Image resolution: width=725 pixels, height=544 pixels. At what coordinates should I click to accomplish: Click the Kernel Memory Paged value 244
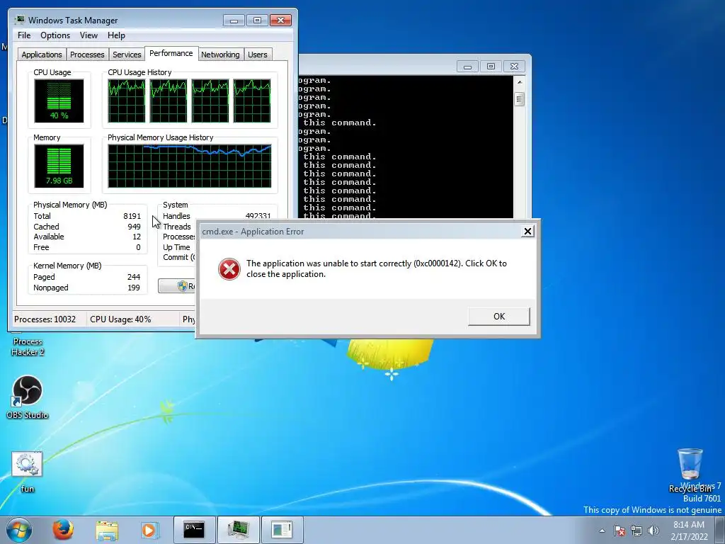pyautogui.click(x=134, y=277)
